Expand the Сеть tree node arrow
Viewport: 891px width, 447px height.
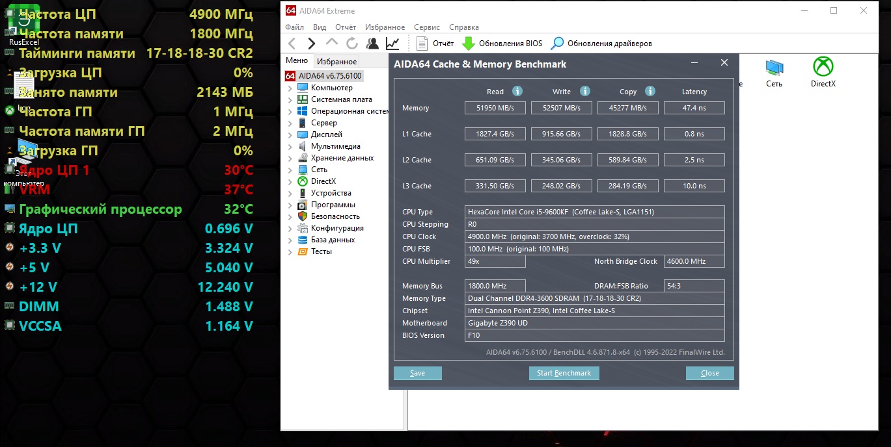point(290,170)
